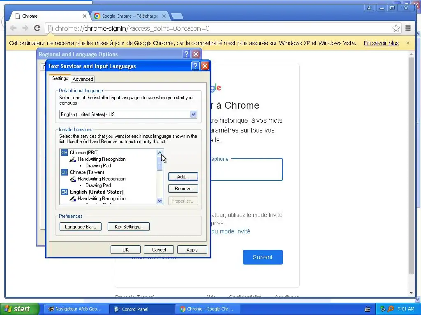The width and height of the screenshot is (421, 315).
Task: Select the EN icon for English (United States)
Action: [x=64, y=192]
